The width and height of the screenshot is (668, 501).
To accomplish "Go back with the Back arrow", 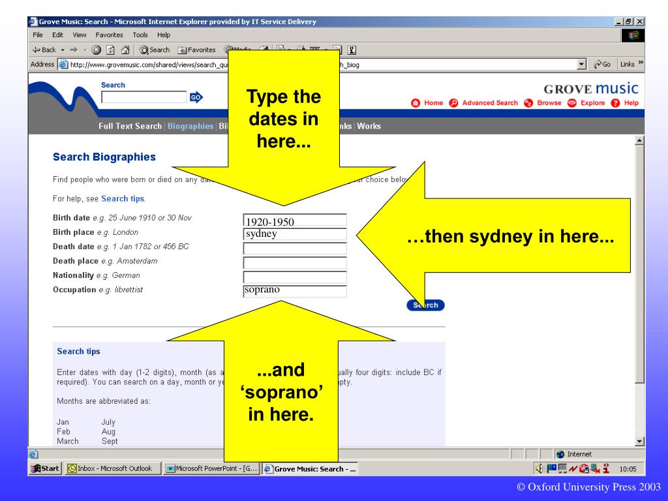I will pyautogui.click(x=44, y=50).
